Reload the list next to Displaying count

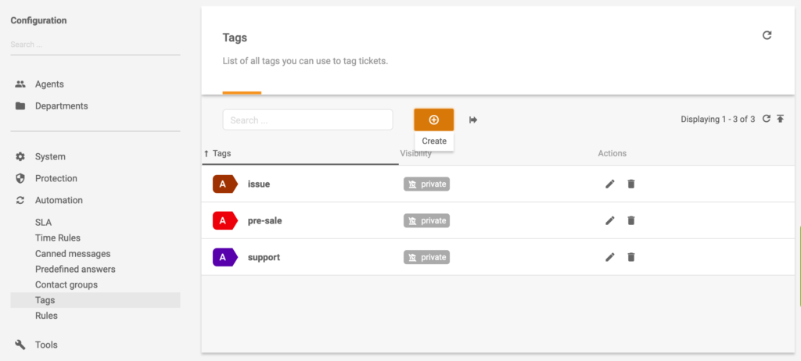tap(767, 119)
